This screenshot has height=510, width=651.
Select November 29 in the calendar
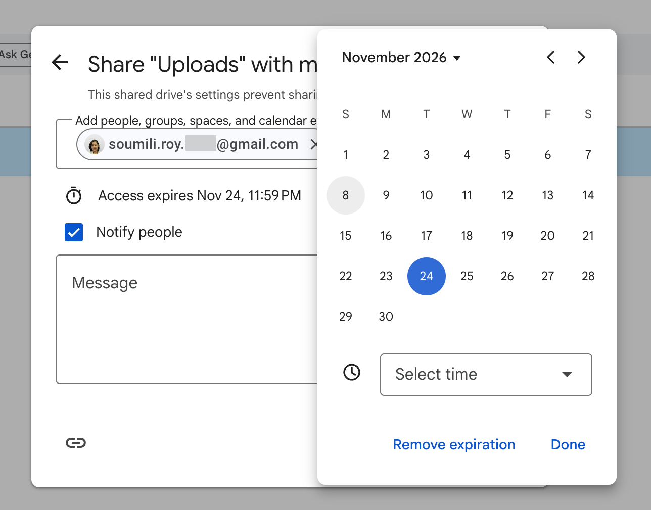click(346, 317)
